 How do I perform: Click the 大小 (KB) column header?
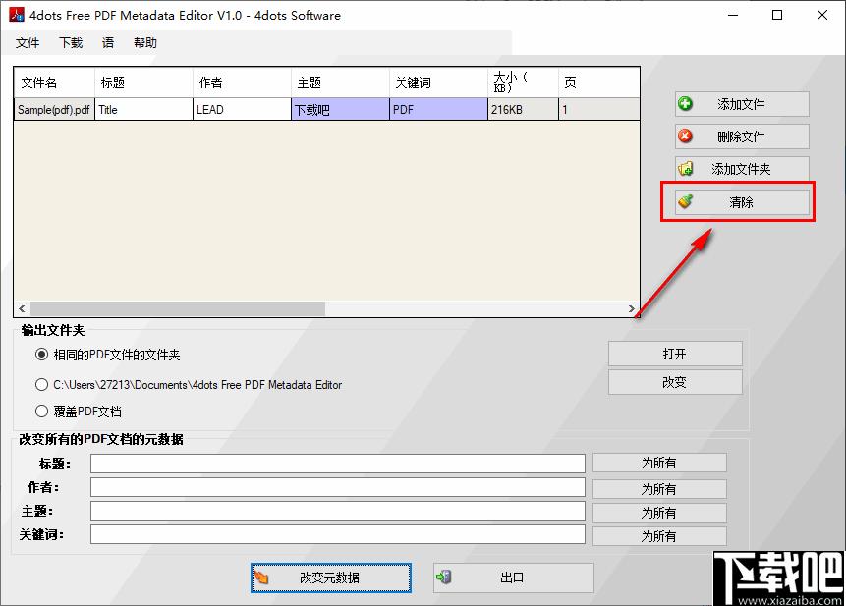[x=523, y=83]
